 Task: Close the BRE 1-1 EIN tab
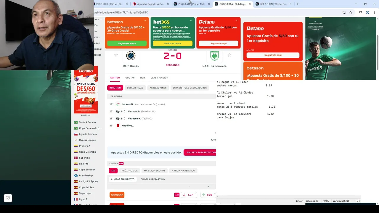click(290, 4)
